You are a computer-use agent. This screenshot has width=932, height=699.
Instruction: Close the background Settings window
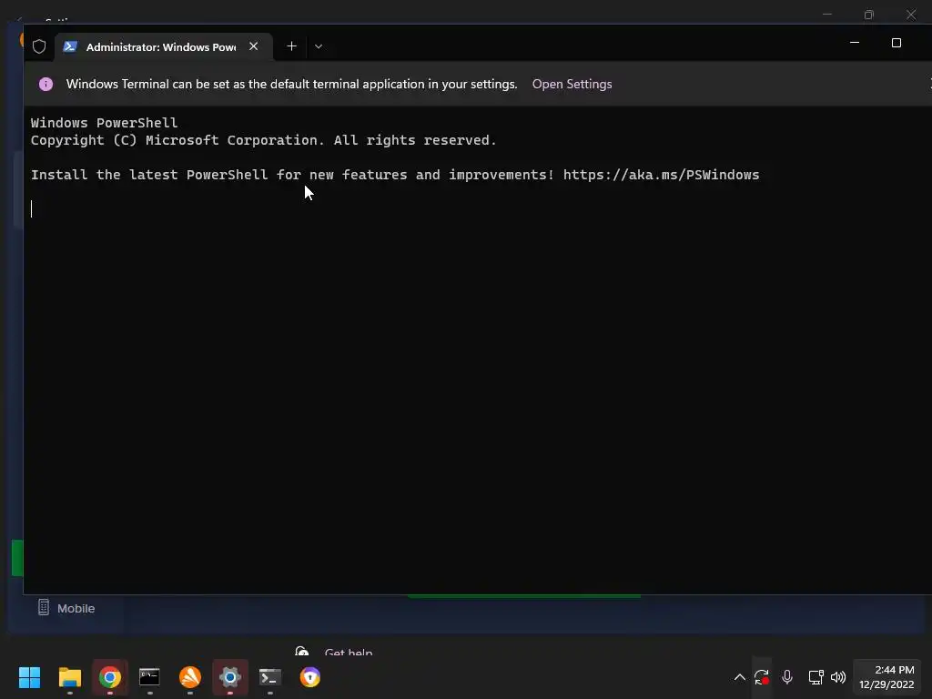tap(911, 15)
